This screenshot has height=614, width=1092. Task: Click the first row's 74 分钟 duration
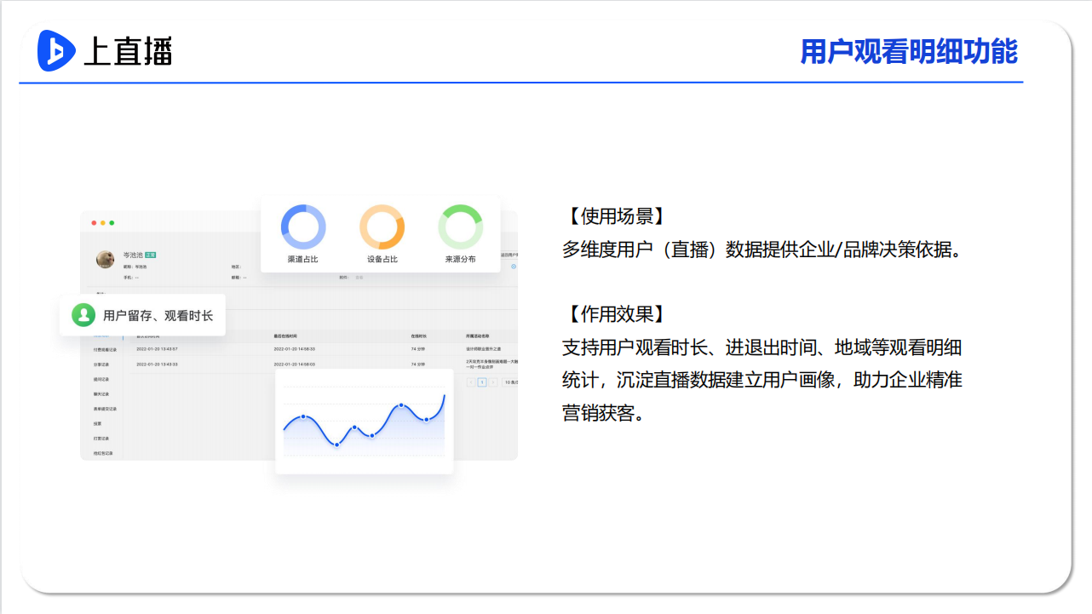point(418,349)
